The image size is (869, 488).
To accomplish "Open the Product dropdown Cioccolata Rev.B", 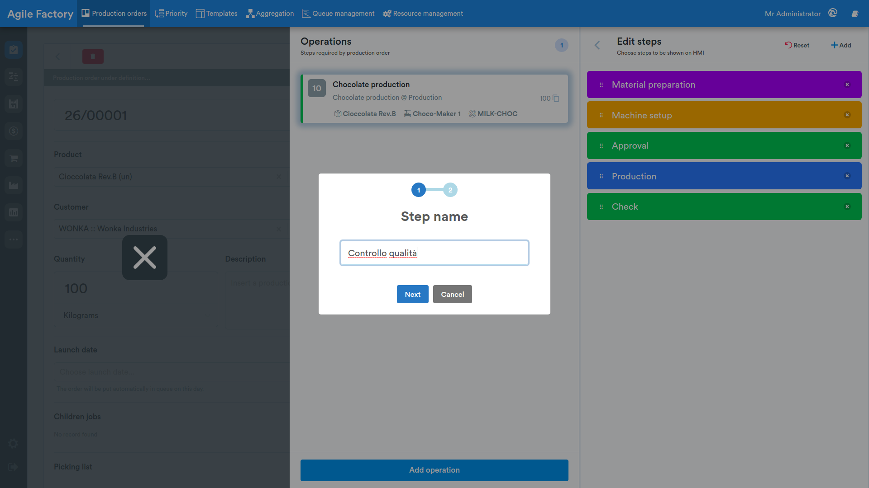I will click(x=171, y=177).
